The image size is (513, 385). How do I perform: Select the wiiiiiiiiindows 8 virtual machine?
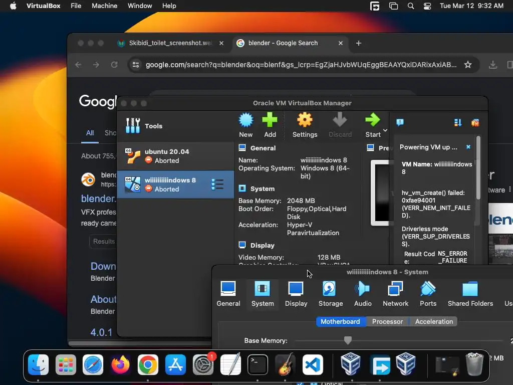click(x=175, y=184)
